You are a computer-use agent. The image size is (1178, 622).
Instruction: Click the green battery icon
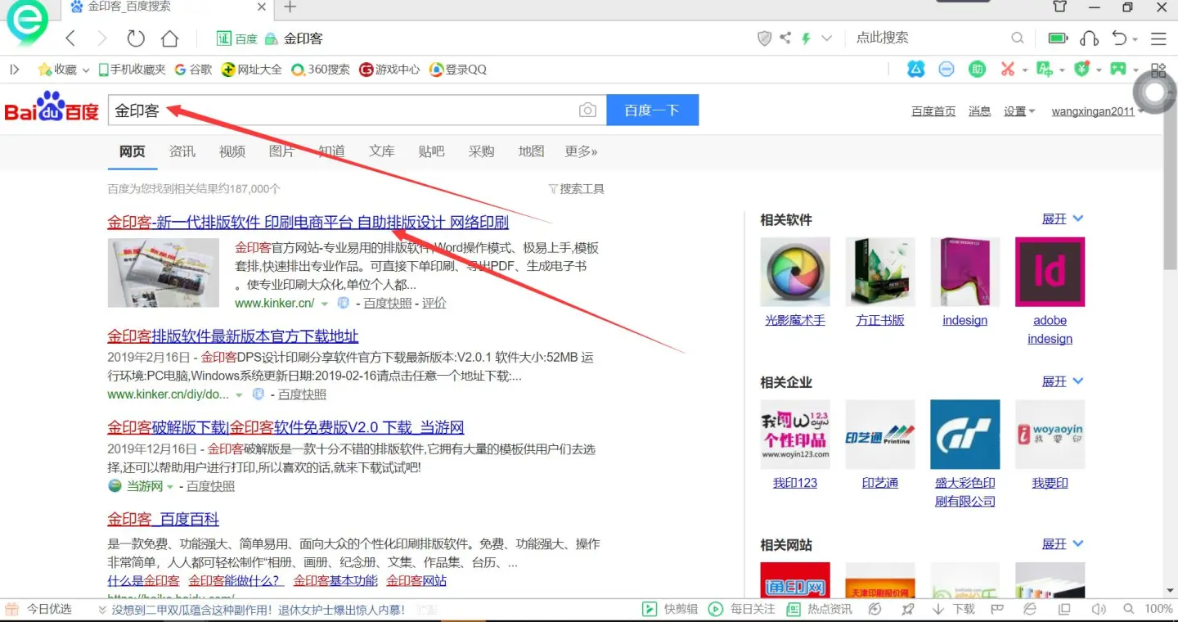pos(1058,38)
